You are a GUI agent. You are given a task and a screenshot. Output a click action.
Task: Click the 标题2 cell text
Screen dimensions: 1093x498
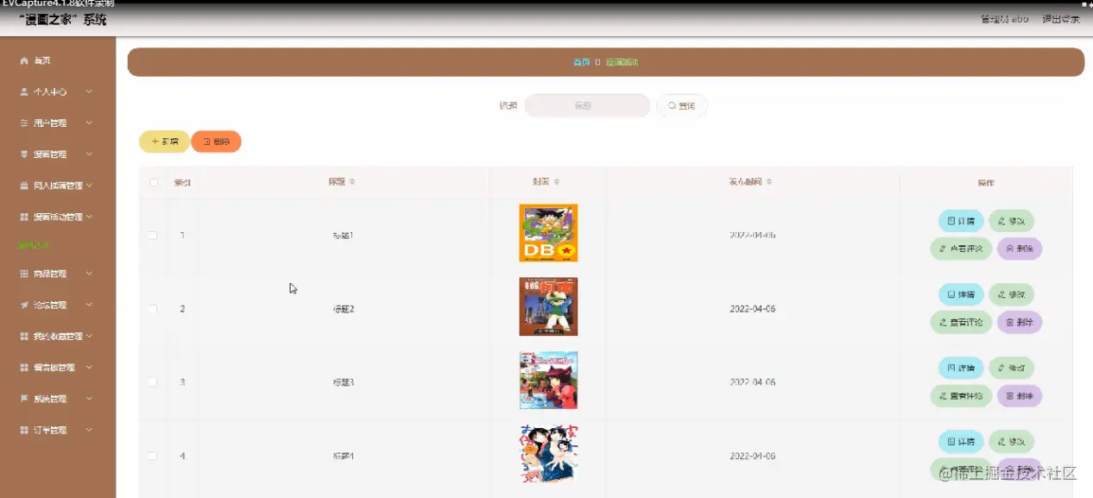coord(344,309)
